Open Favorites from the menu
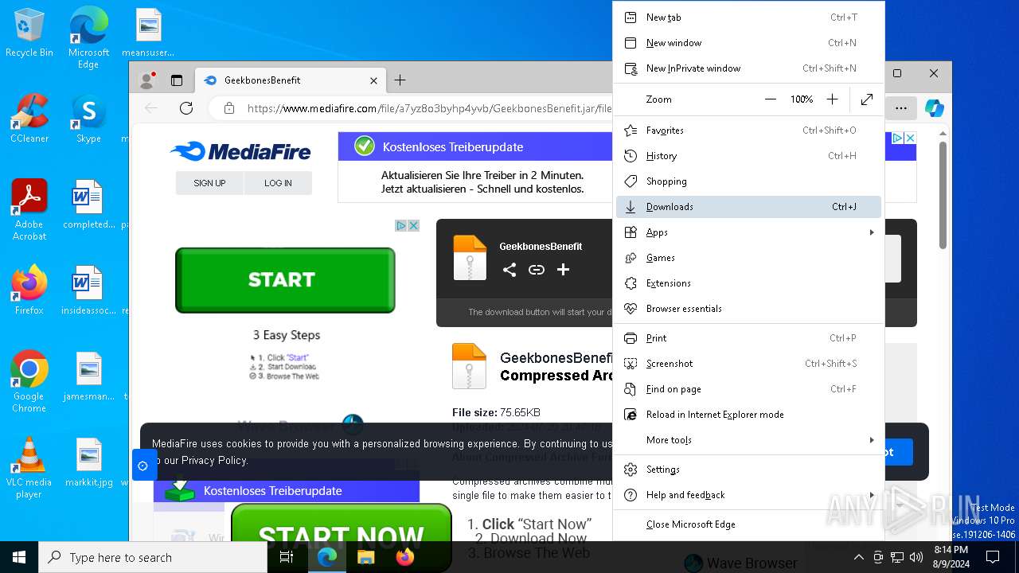Screen dimensions: 1019x573 (x=748, y=131)
